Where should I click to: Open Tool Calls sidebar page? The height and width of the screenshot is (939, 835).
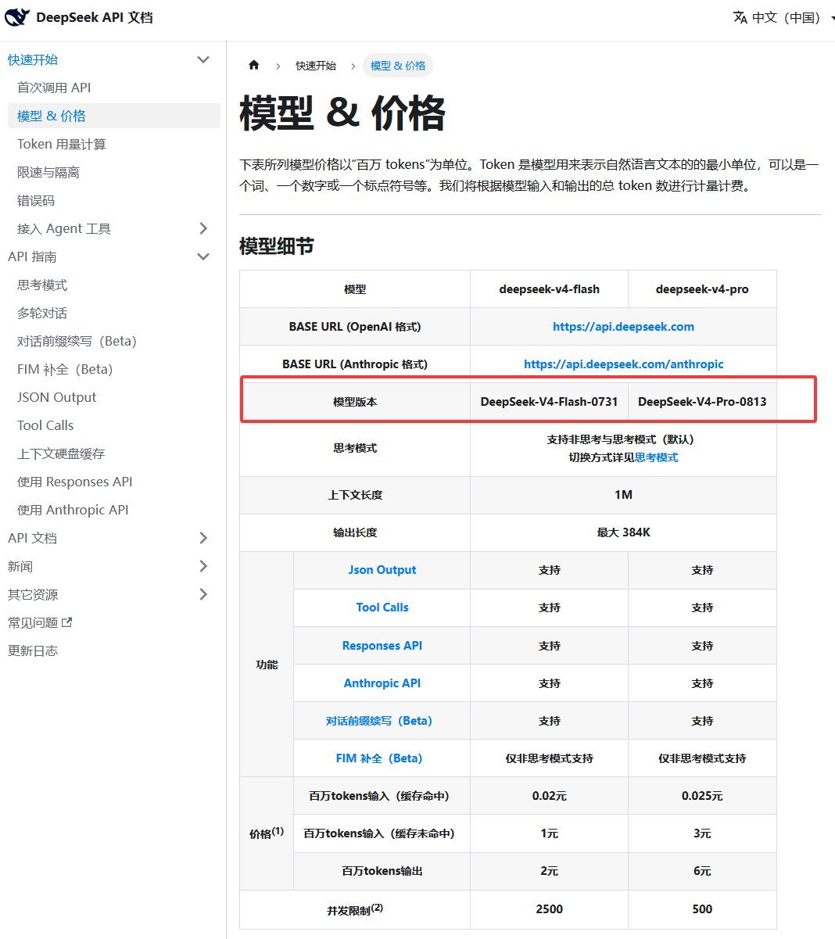point(45,425)
